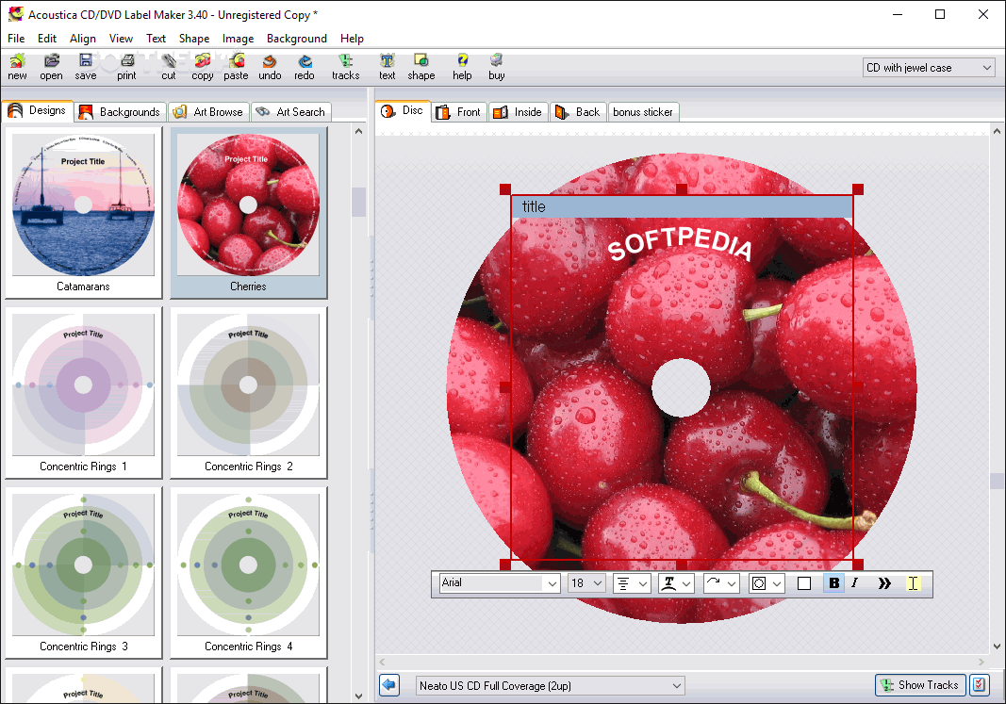
Task: Switch to the Disc tab
Action: pos(403,110)
